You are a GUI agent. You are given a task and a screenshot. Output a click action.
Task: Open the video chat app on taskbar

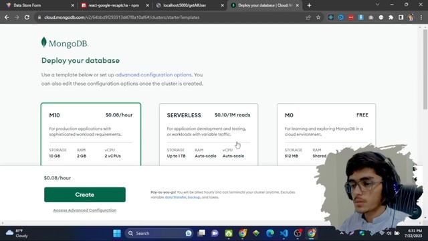215,234
